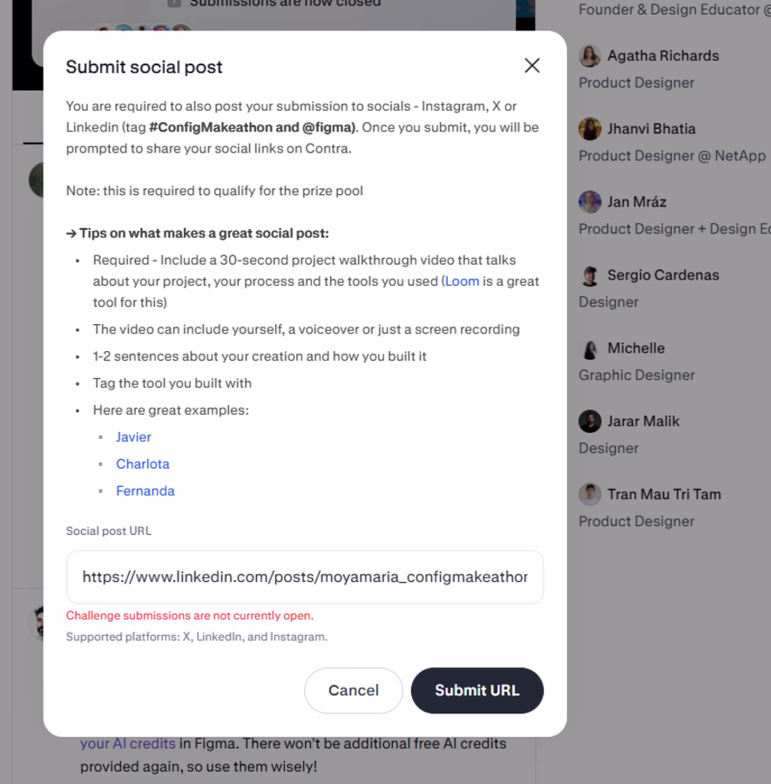Click the name Jarar Malik
Screen dimensions: 771x784
tap(644, 422)
